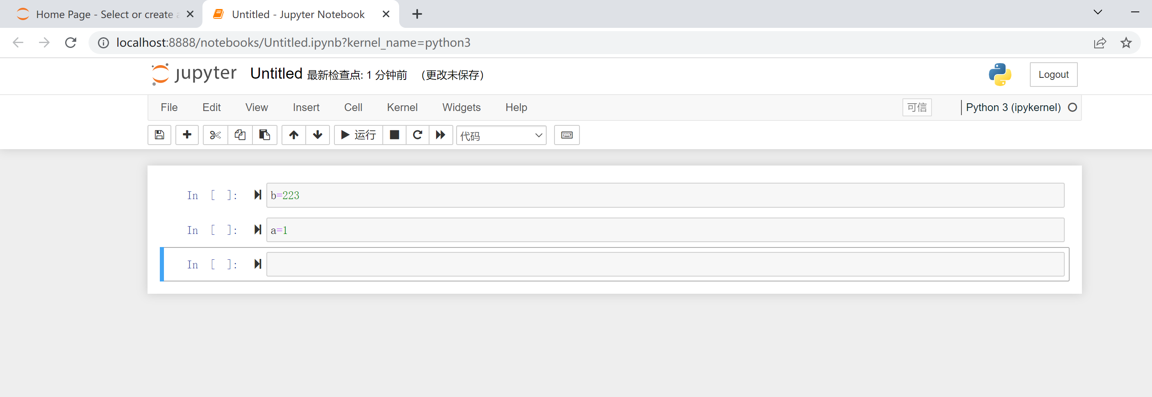Open the Cell menu
This screenshot has height=397, width=1152.
353,107
